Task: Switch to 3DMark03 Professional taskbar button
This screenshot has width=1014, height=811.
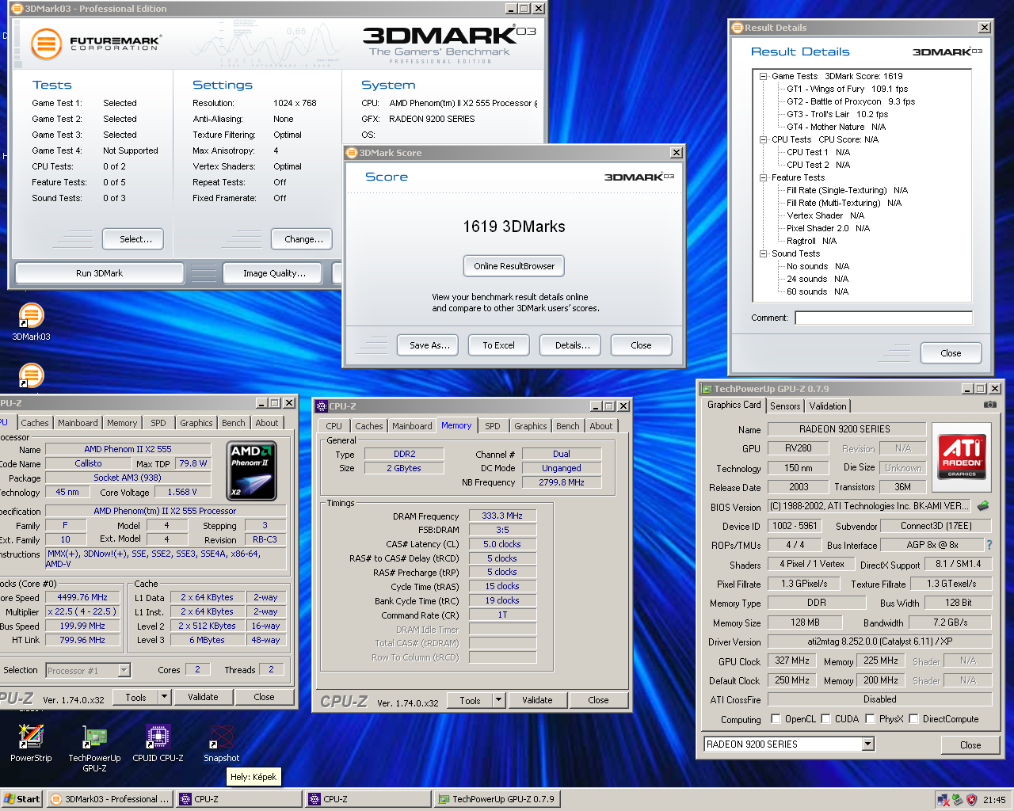Action: pos(110,799)
